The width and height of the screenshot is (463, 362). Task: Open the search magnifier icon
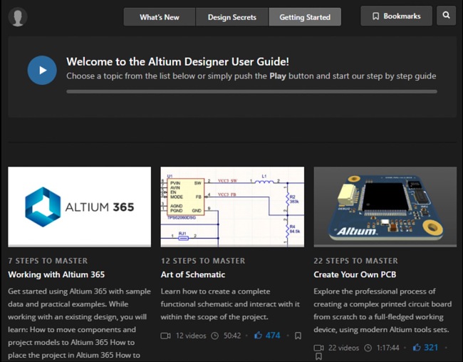click(446, 16)
